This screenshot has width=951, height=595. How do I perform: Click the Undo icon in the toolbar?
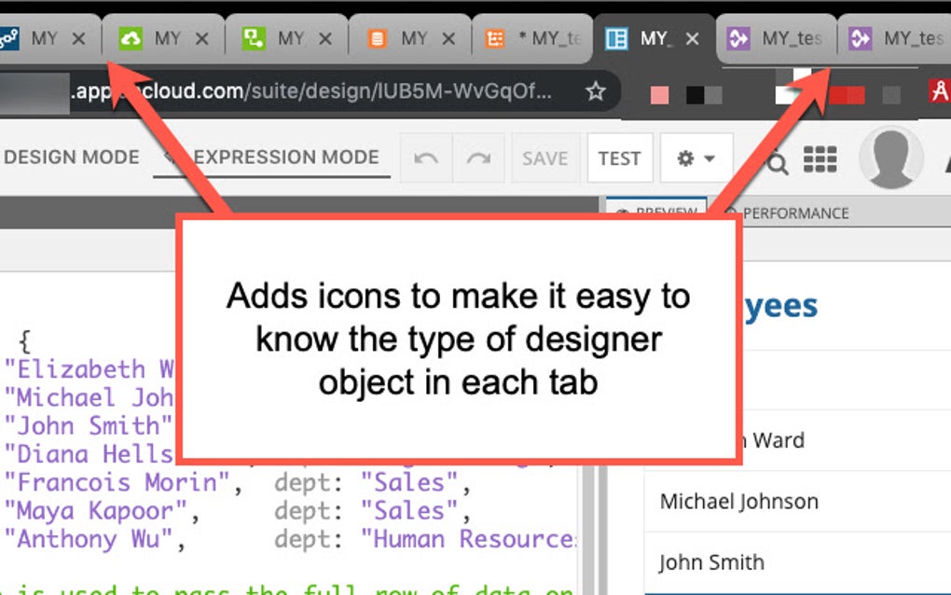(x=425, y=158)
